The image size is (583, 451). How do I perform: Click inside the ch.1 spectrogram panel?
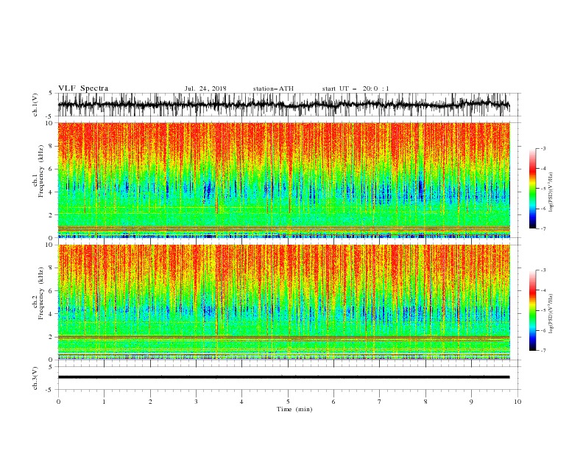(283, 180)
